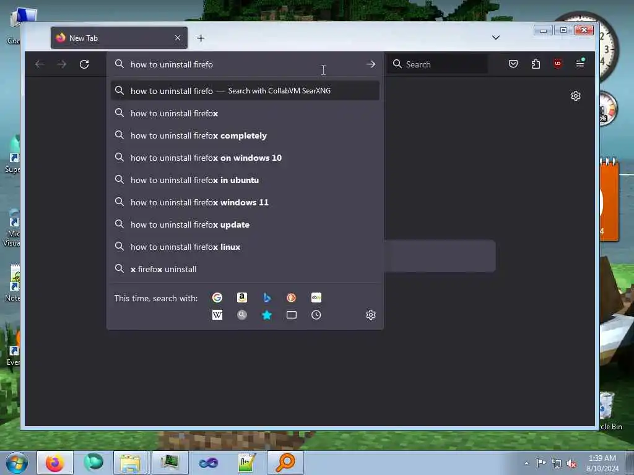Open the Firefox application menu
This screenshot has width=634, height=475.
click(580, 64)
